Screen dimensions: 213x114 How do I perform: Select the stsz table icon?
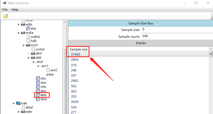[38, 95]
